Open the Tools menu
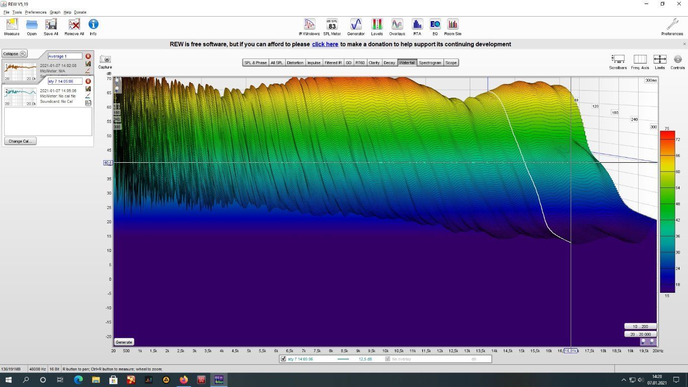Screen dimensions: 688x387 [17, 12]
